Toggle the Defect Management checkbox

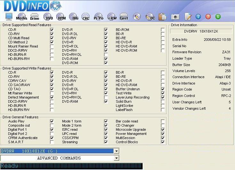[x=52, y=97]
